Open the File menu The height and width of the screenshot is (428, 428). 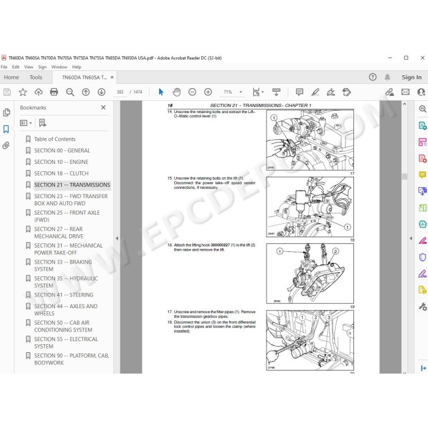[x=4, y=67]
